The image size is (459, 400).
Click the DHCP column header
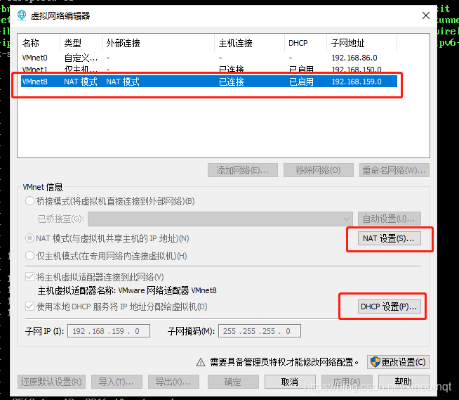(x=305, y=43)
